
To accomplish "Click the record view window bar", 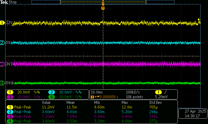I will pyautogui.click(x=103, y=2).
